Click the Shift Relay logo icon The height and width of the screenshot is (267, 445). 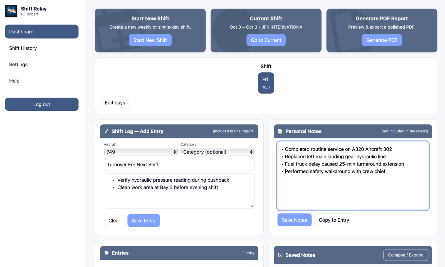click(11, 11)
